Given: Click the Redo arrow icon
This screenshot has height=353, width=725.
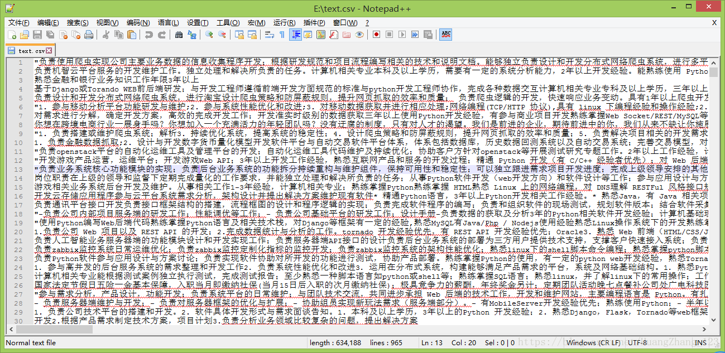Looking at the screenshot, I should (162, 35).
